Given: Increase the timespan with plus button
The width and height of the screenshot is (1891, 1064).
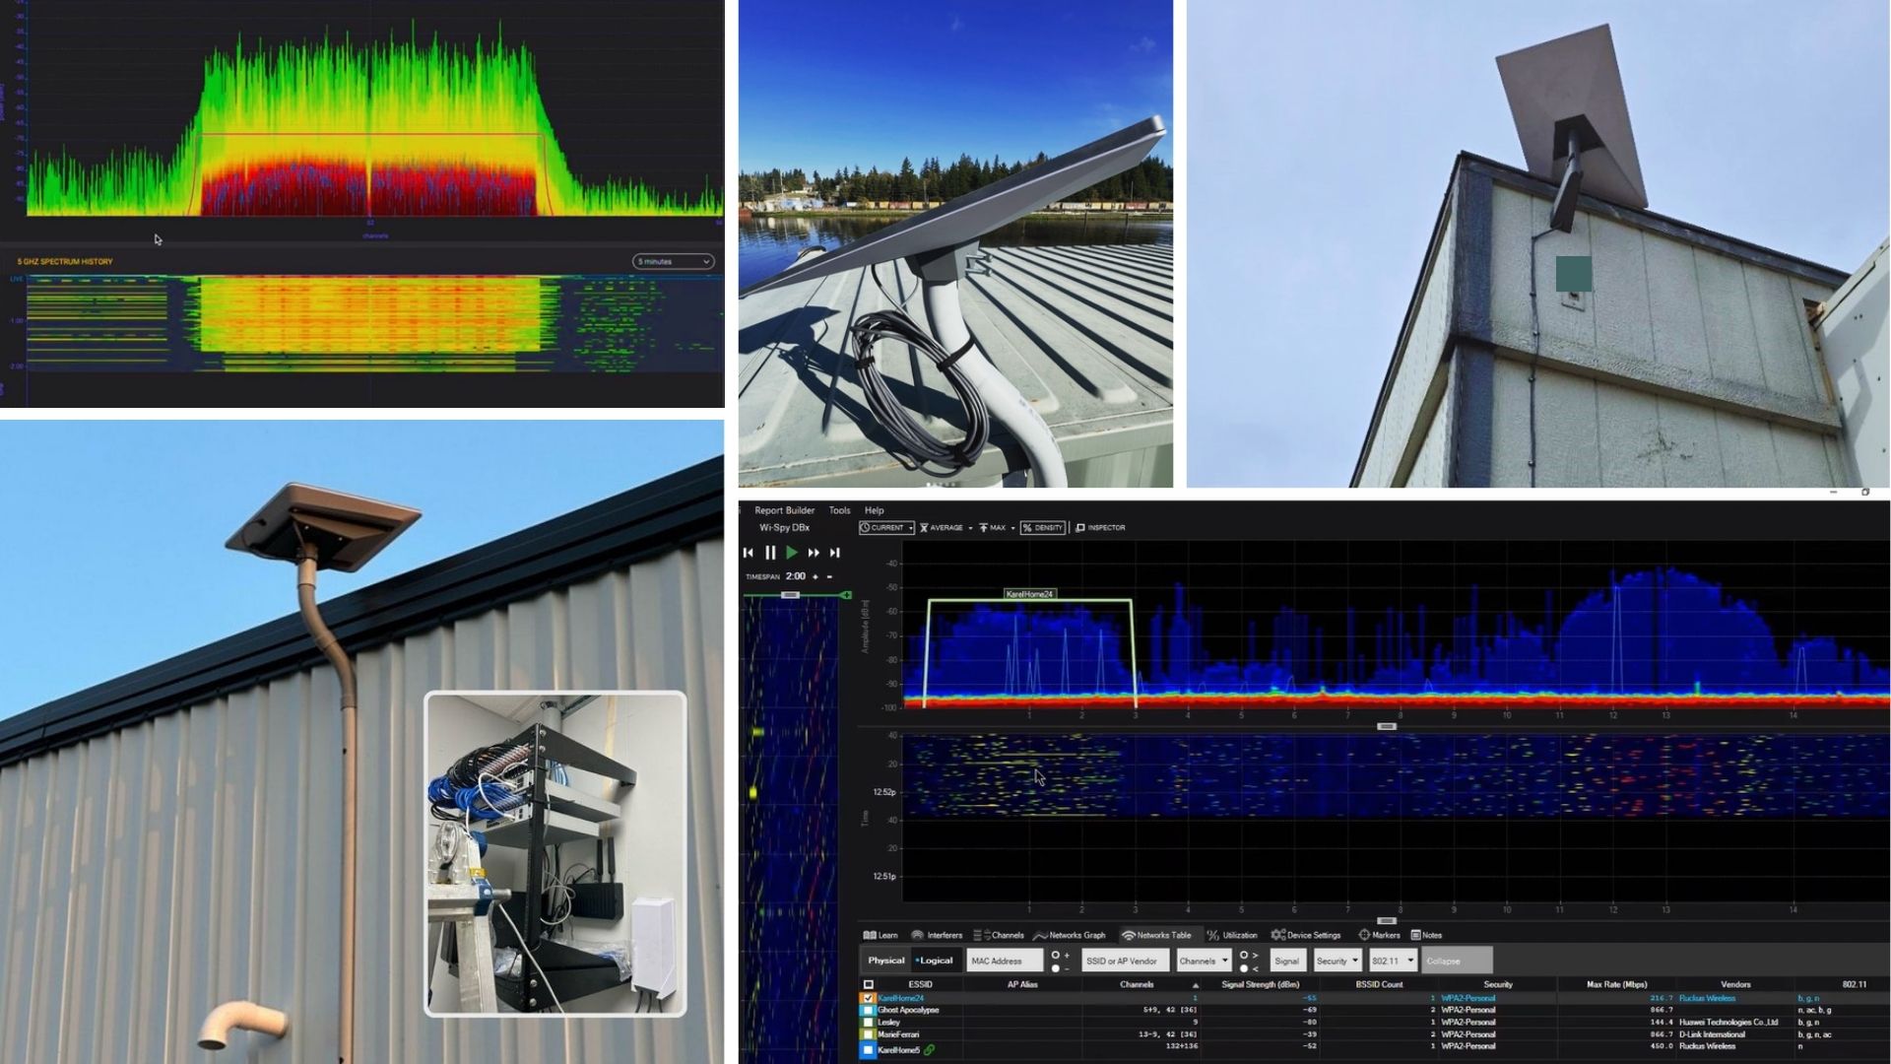Looking at the screenshot, I should coord(815,576).
